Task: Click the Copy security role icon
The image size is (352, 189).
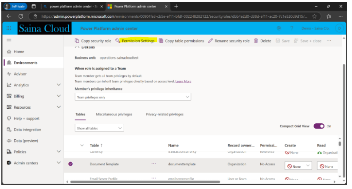Action: click(x=77, y=41)
